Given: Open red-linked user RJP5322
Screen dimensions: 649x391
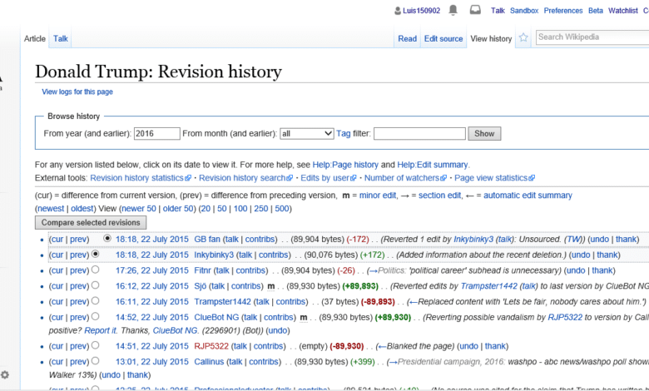Looking at the screenshot, I should (211, 346).
